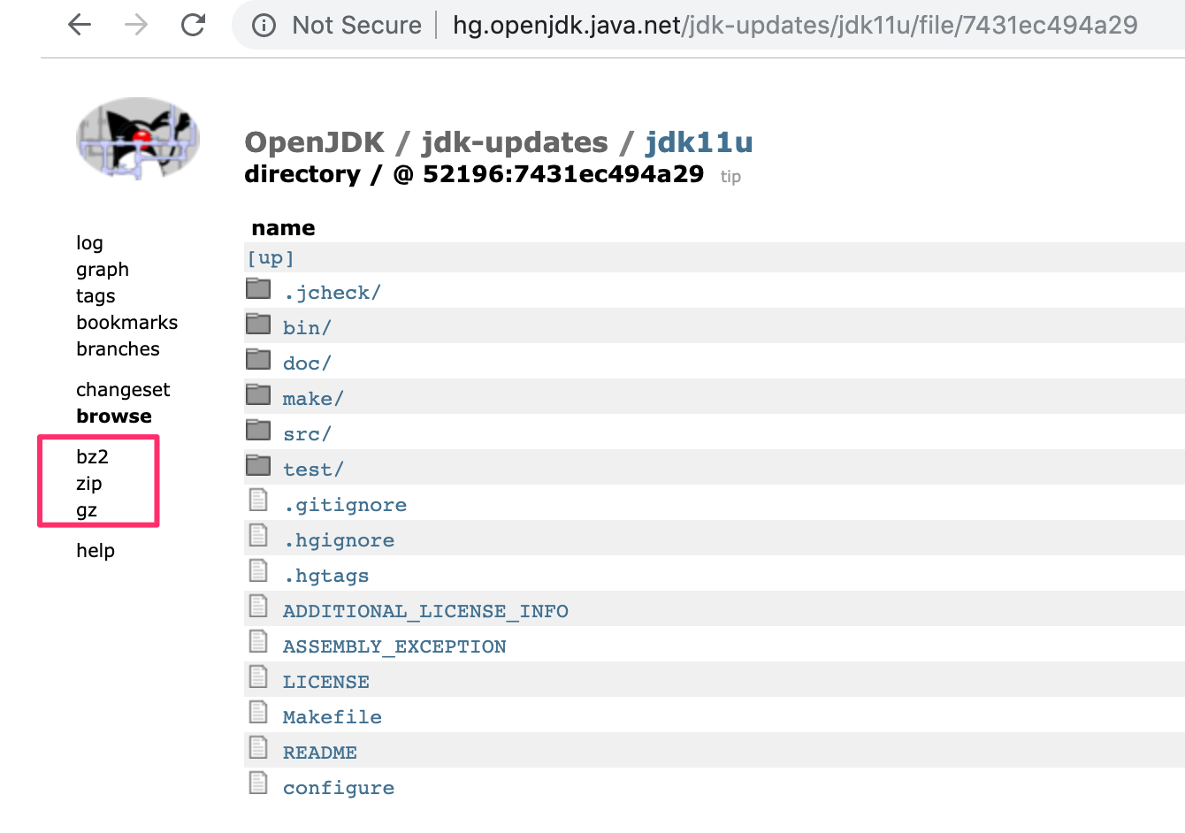Navigate up using the [up] link
Screen dimensions: 1185x833
click(x=270, y=256)
